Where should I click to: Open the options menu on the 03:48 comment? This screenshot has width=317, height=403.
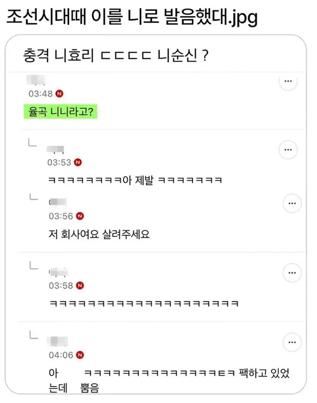pos(288,81)
